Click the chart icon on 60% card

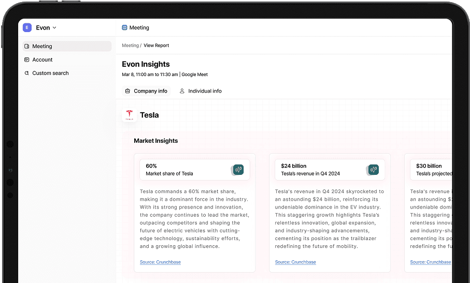(237, 170)
